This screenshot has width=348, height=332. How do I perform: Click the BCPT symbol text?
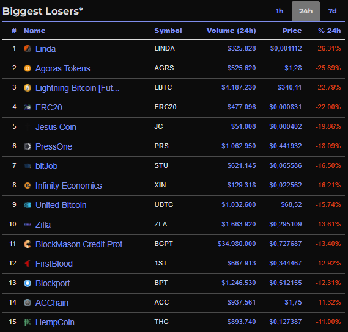click(x=163, y=244)
